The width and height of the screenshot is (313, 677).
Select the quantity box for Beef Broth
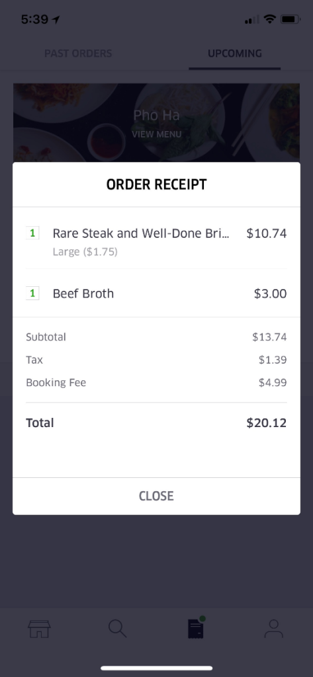click(x=32, y=294)
